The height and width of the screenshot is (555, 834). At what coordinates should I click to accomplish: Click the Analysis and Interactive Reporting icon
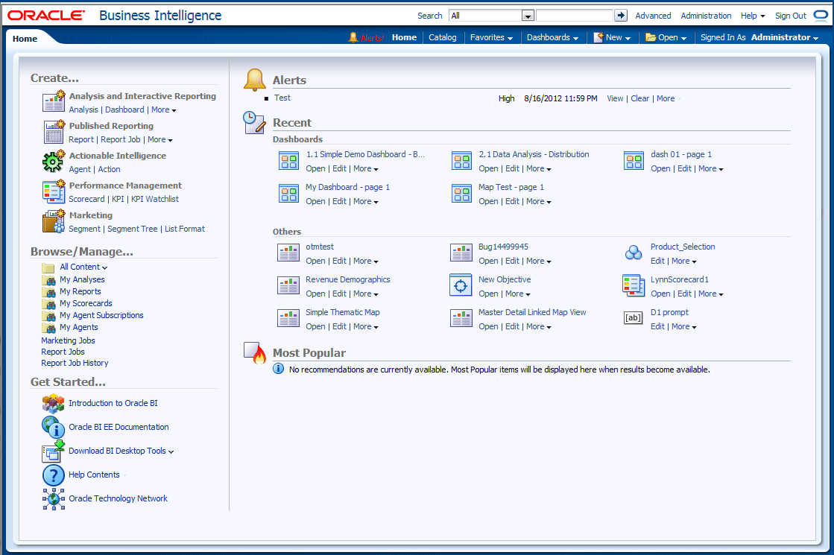pyautogui.click(x=54, y=102)
